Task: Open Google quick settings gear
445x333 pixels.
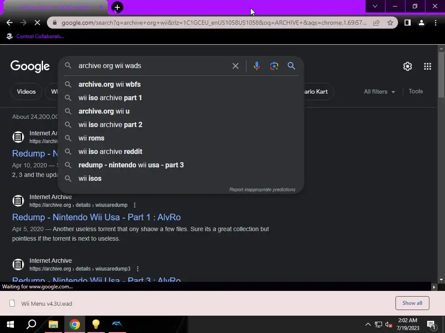Action: (408, 66)
